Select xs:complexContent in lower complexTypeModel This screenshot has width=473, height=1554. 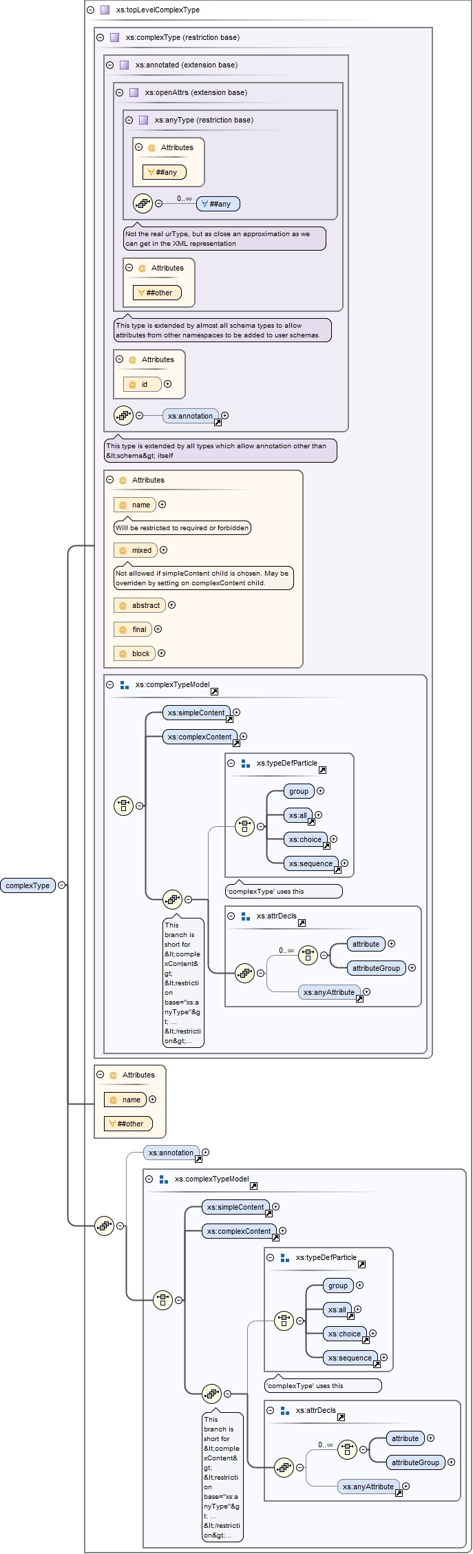(x=239, y=1231)
